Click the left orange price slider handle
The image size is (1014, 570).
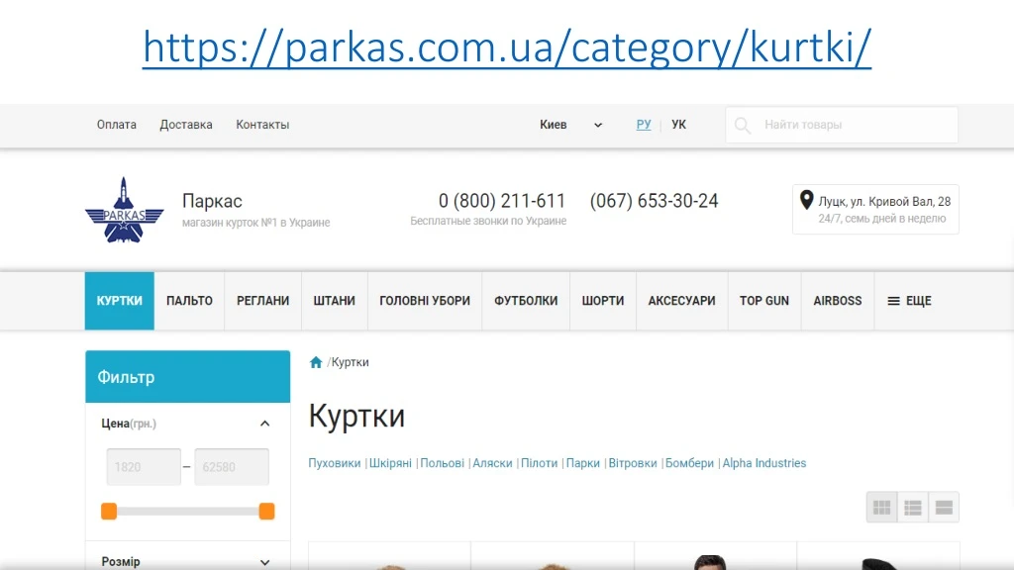click(x=109, y=512)
